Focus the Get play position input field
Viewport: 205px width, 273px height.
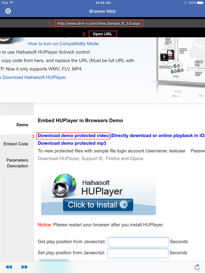138,242
